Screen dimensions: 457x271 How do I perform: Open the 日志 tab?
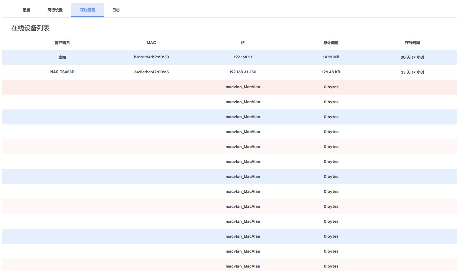(x=116, y=10)
